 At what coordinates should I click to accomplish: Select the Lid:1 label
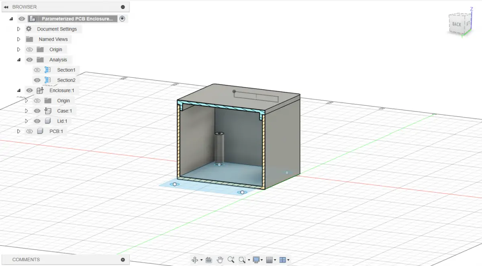click(63, 121)
